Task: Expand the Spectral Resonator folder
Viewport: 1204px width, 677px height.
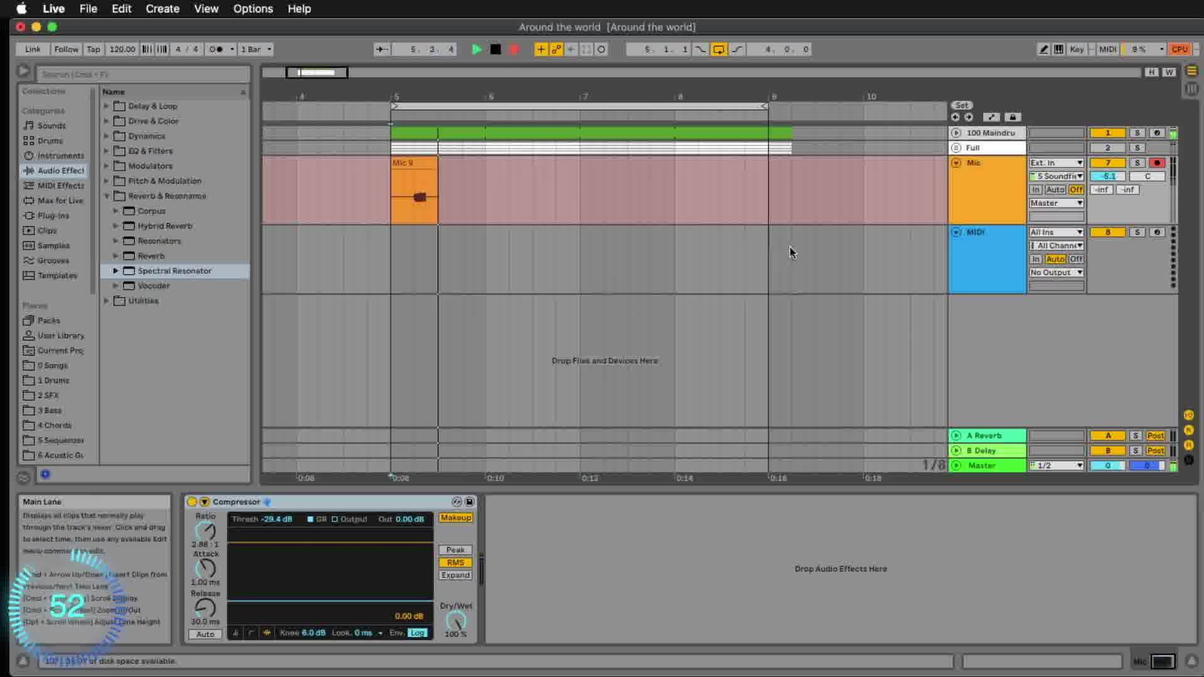Action: tap(115, 271)
